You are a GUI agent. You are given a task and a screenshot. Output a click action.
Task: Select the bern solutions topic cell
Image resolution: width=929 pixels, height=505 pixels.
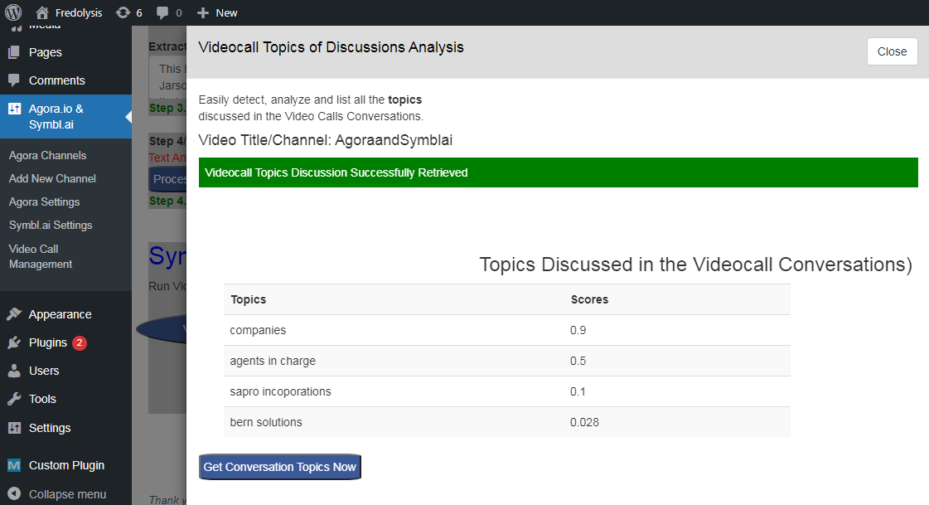[266, 422]
